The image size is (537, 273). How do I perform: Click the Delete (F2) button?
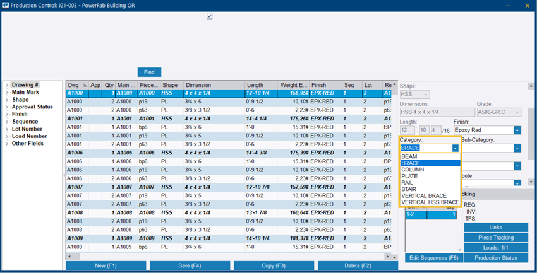[x=358, y=266]
